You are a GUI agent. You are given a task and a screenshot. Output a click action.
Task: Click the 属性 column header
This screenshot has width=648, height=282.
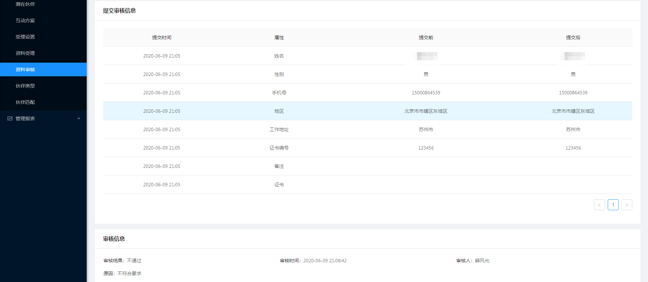279,37
